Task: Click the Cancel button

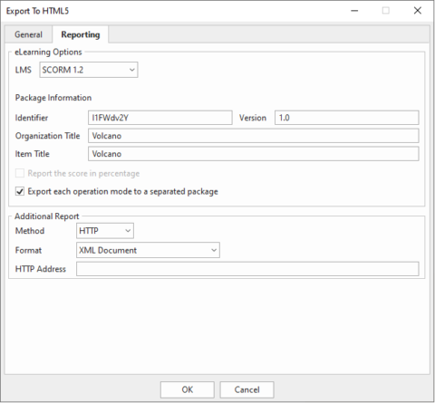Action: [x=246, y=389]
